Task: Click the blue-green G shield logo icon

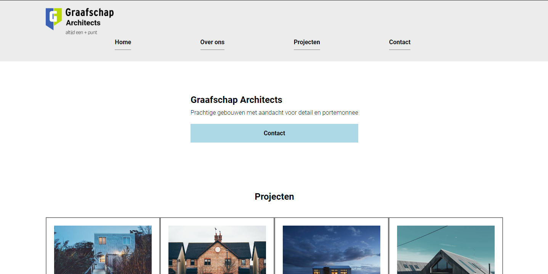Action: 54,19
